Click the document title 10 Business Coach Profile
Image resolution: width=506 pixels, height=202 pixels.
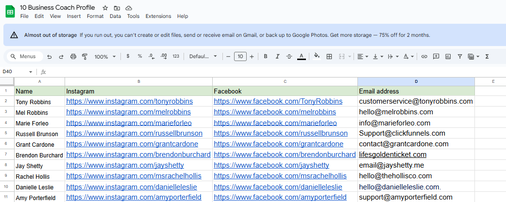(57, 7)
